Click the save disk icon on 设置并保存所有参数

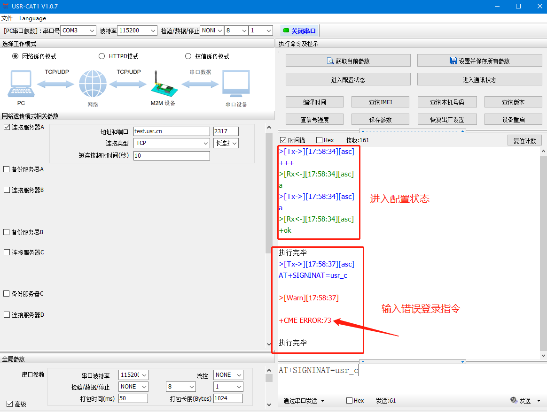click(453, 61)
